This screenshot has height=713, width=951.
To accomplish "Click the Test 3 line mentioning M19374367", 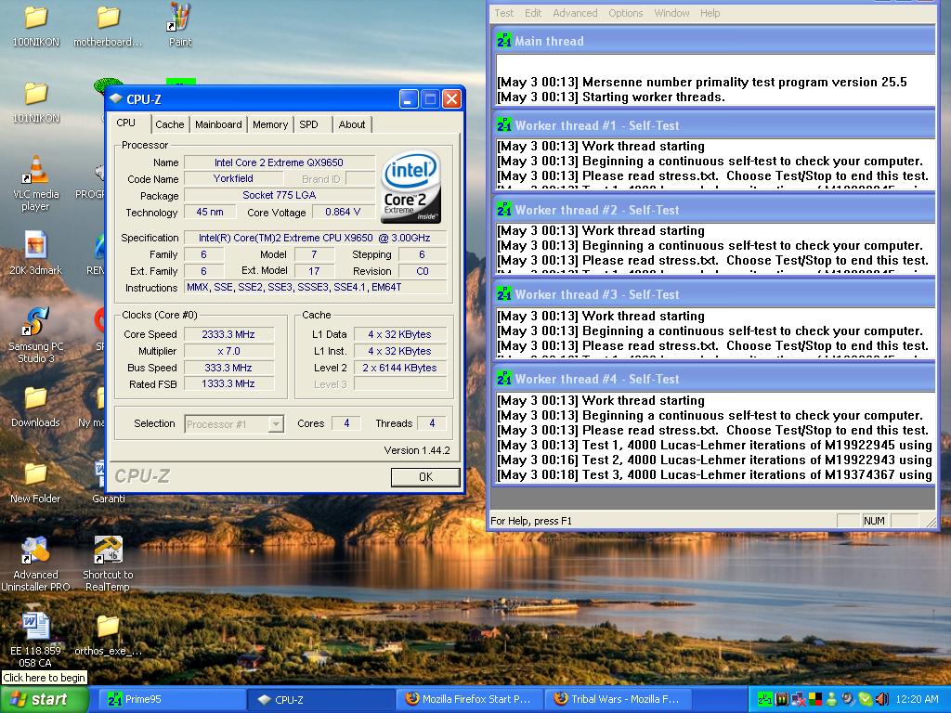I will point(714,474).
